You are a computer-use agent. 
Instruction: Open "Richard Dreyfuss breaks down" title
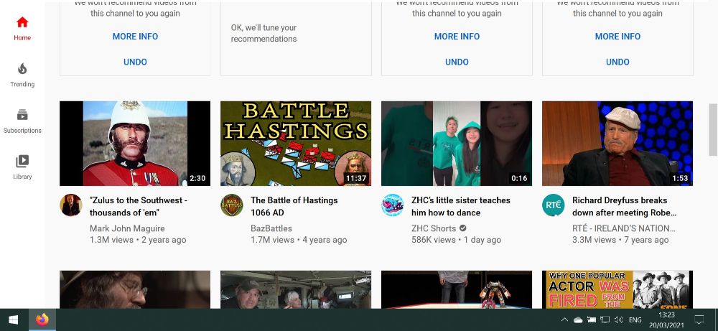click(624, 207)
